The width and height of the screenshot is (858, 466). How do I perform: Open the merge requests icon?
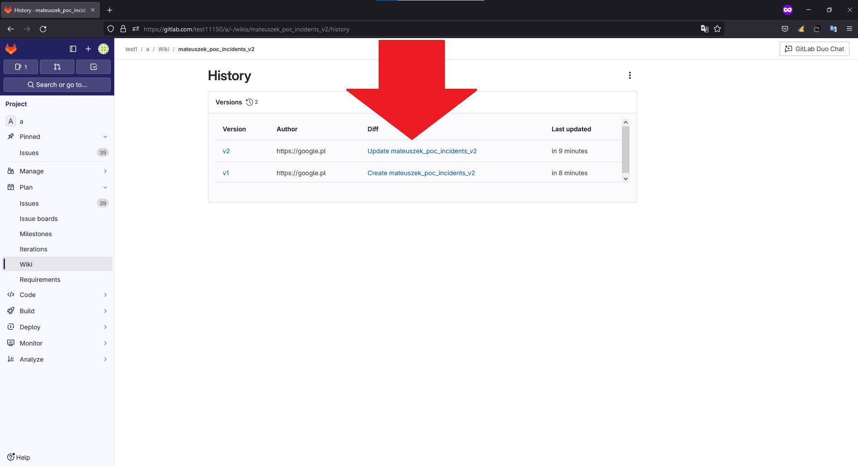[x=57, y=67]
